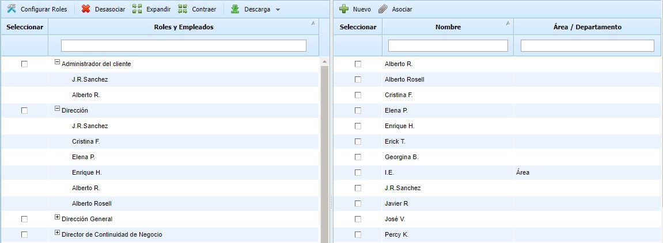Click the Nombre column header
The width and height of the screenshot is (663, 243).
(x=448, y=27)
